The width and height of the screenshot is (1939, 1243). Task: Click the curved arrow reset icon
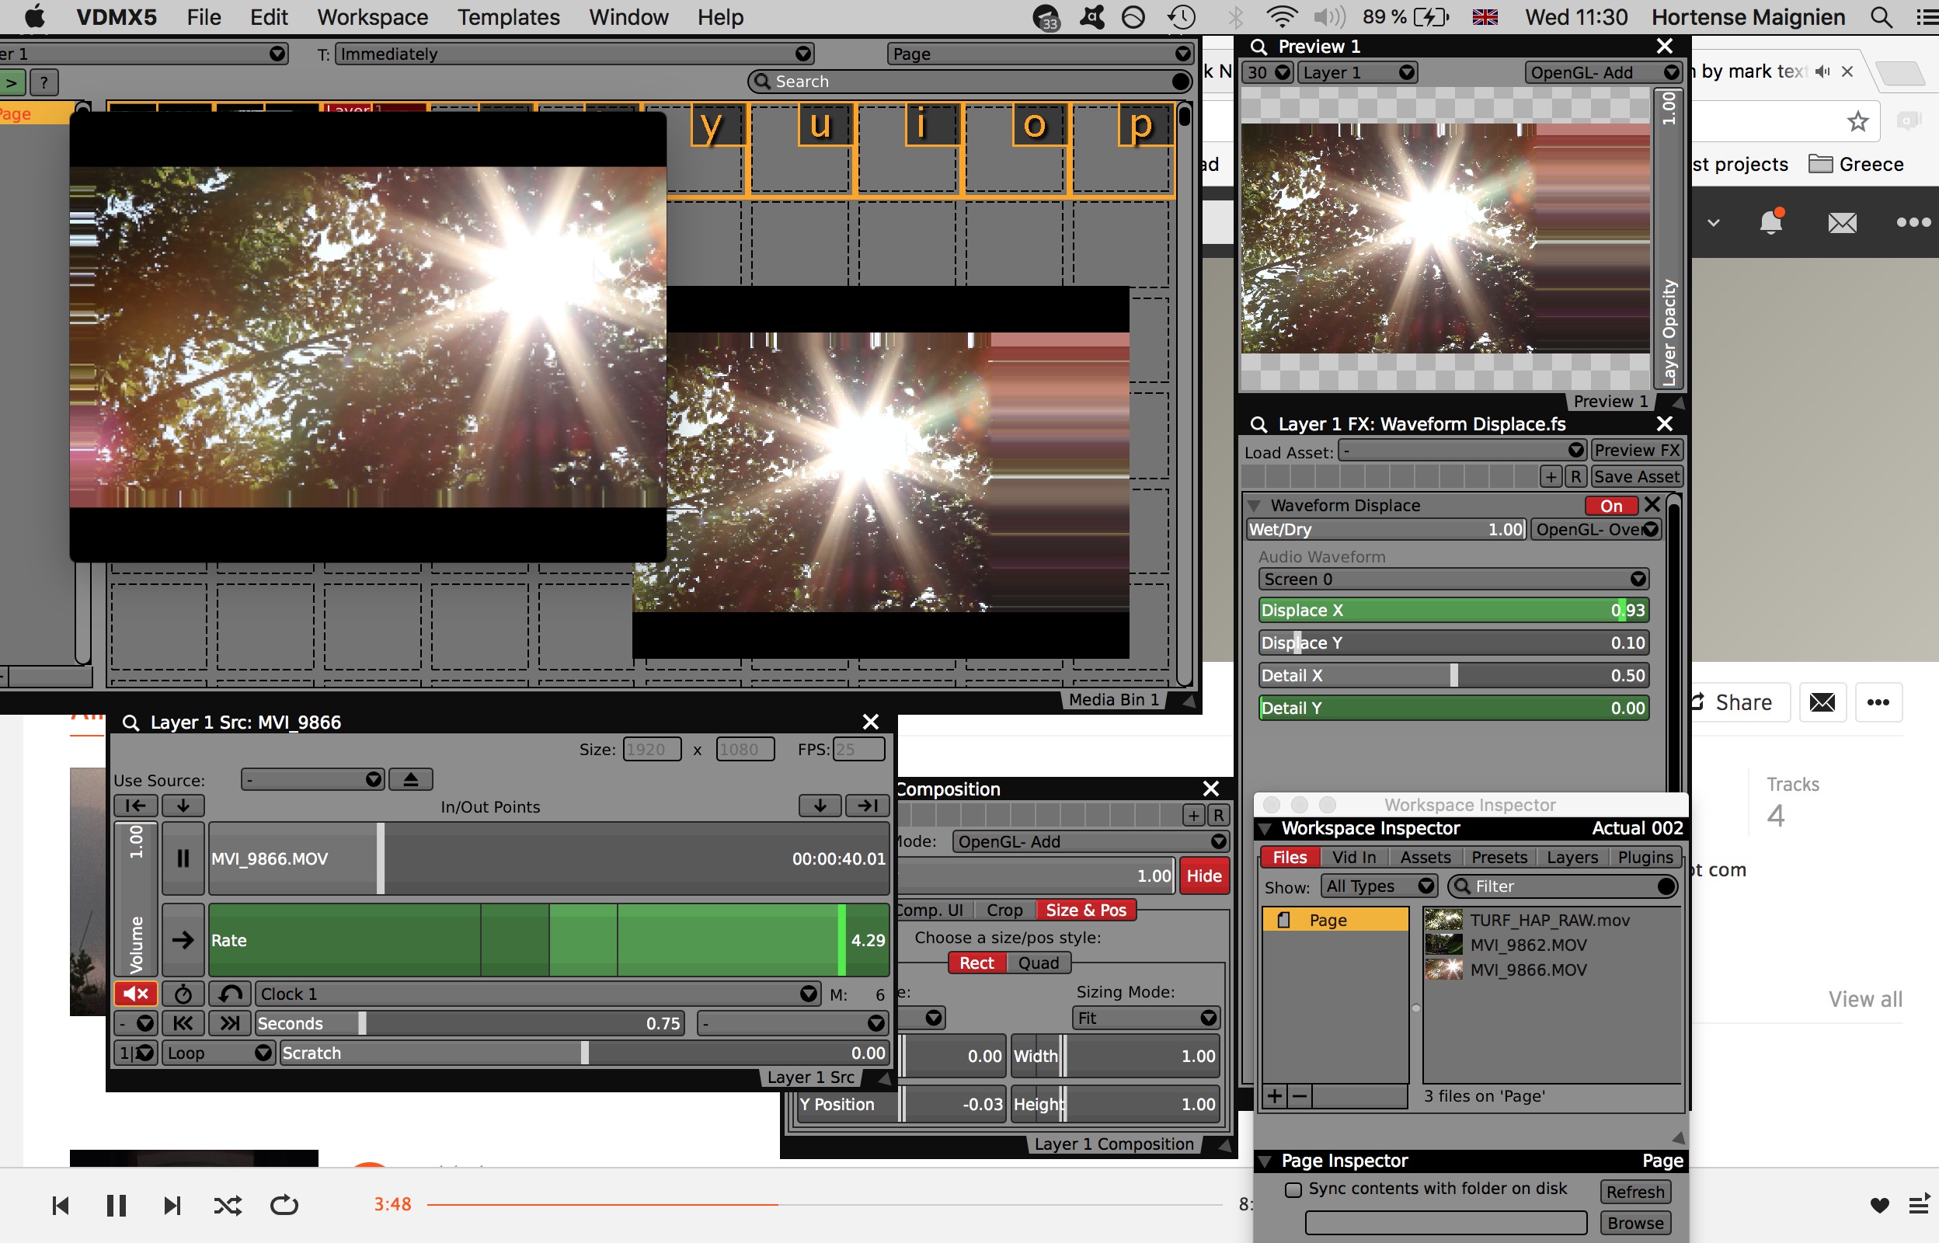pos(230,994)
